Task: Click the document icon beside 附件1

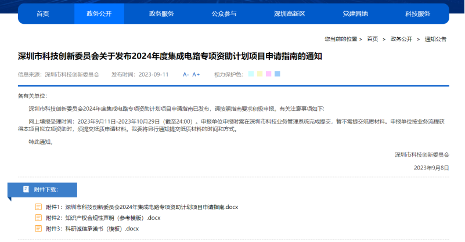Action: (x=38, y=207)
